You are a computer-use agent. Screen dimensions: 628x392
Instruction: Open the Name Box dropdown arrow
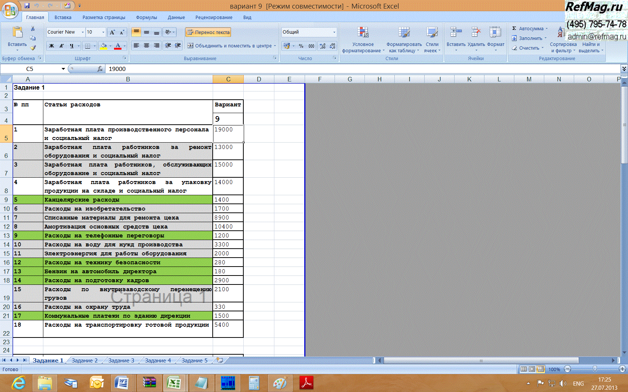tap(63, 69)
